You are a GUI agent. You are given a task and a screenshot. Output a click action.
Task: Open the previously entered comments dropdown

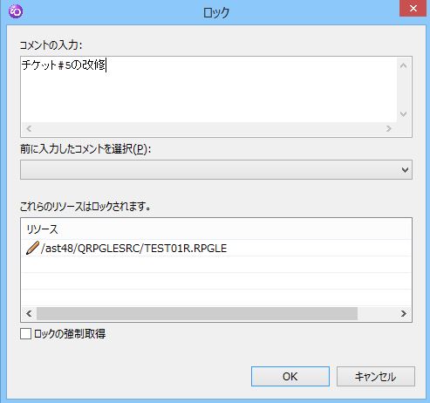216,169
